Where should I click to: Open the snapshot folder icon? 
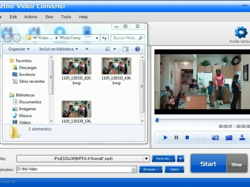coord(229,137)
